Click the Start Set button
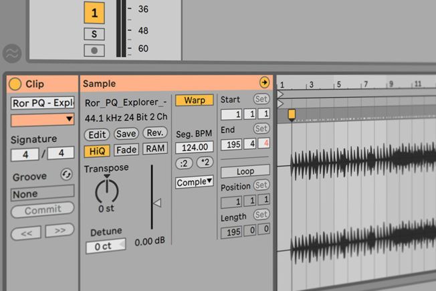The height and width of the screenshot is (291, 436). (261, 99)
